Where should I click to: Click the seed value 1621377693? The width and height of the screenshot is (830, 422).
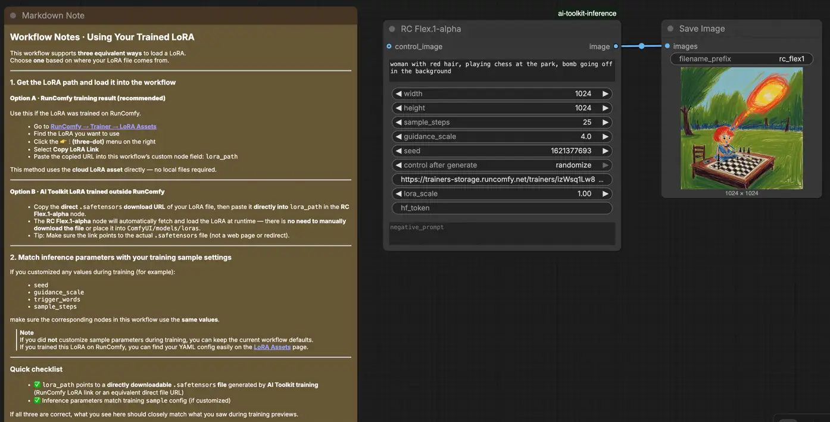point(571,151)
